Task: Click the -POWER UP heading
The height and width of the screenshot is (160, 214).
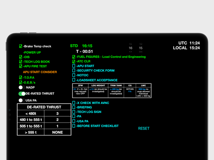Action: tap(32, 53)
